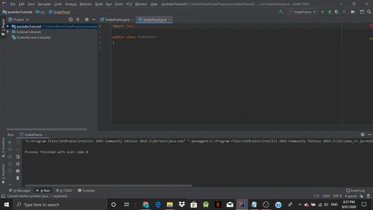This screenshot has height=210, width=373.
Task: Toggle soft-wrap in the Run console
Action: 18,157
